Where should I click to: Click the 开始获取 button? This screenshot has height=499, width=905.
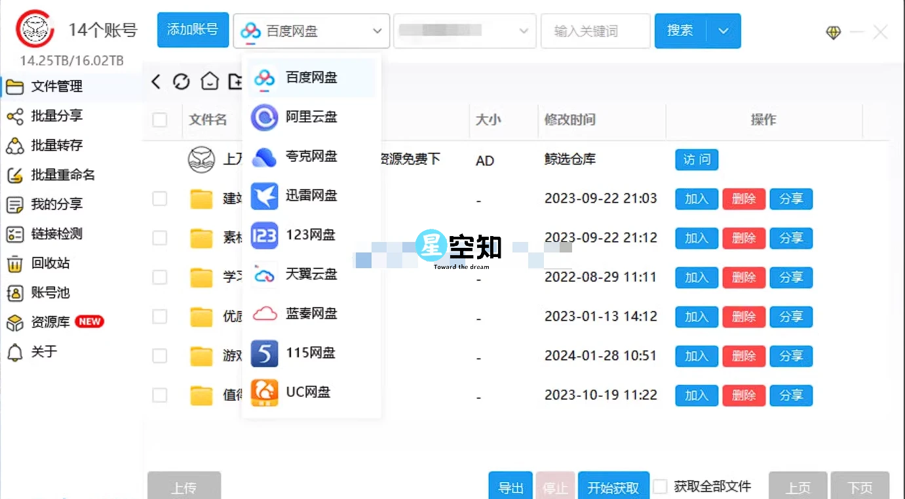pos(613,488)
